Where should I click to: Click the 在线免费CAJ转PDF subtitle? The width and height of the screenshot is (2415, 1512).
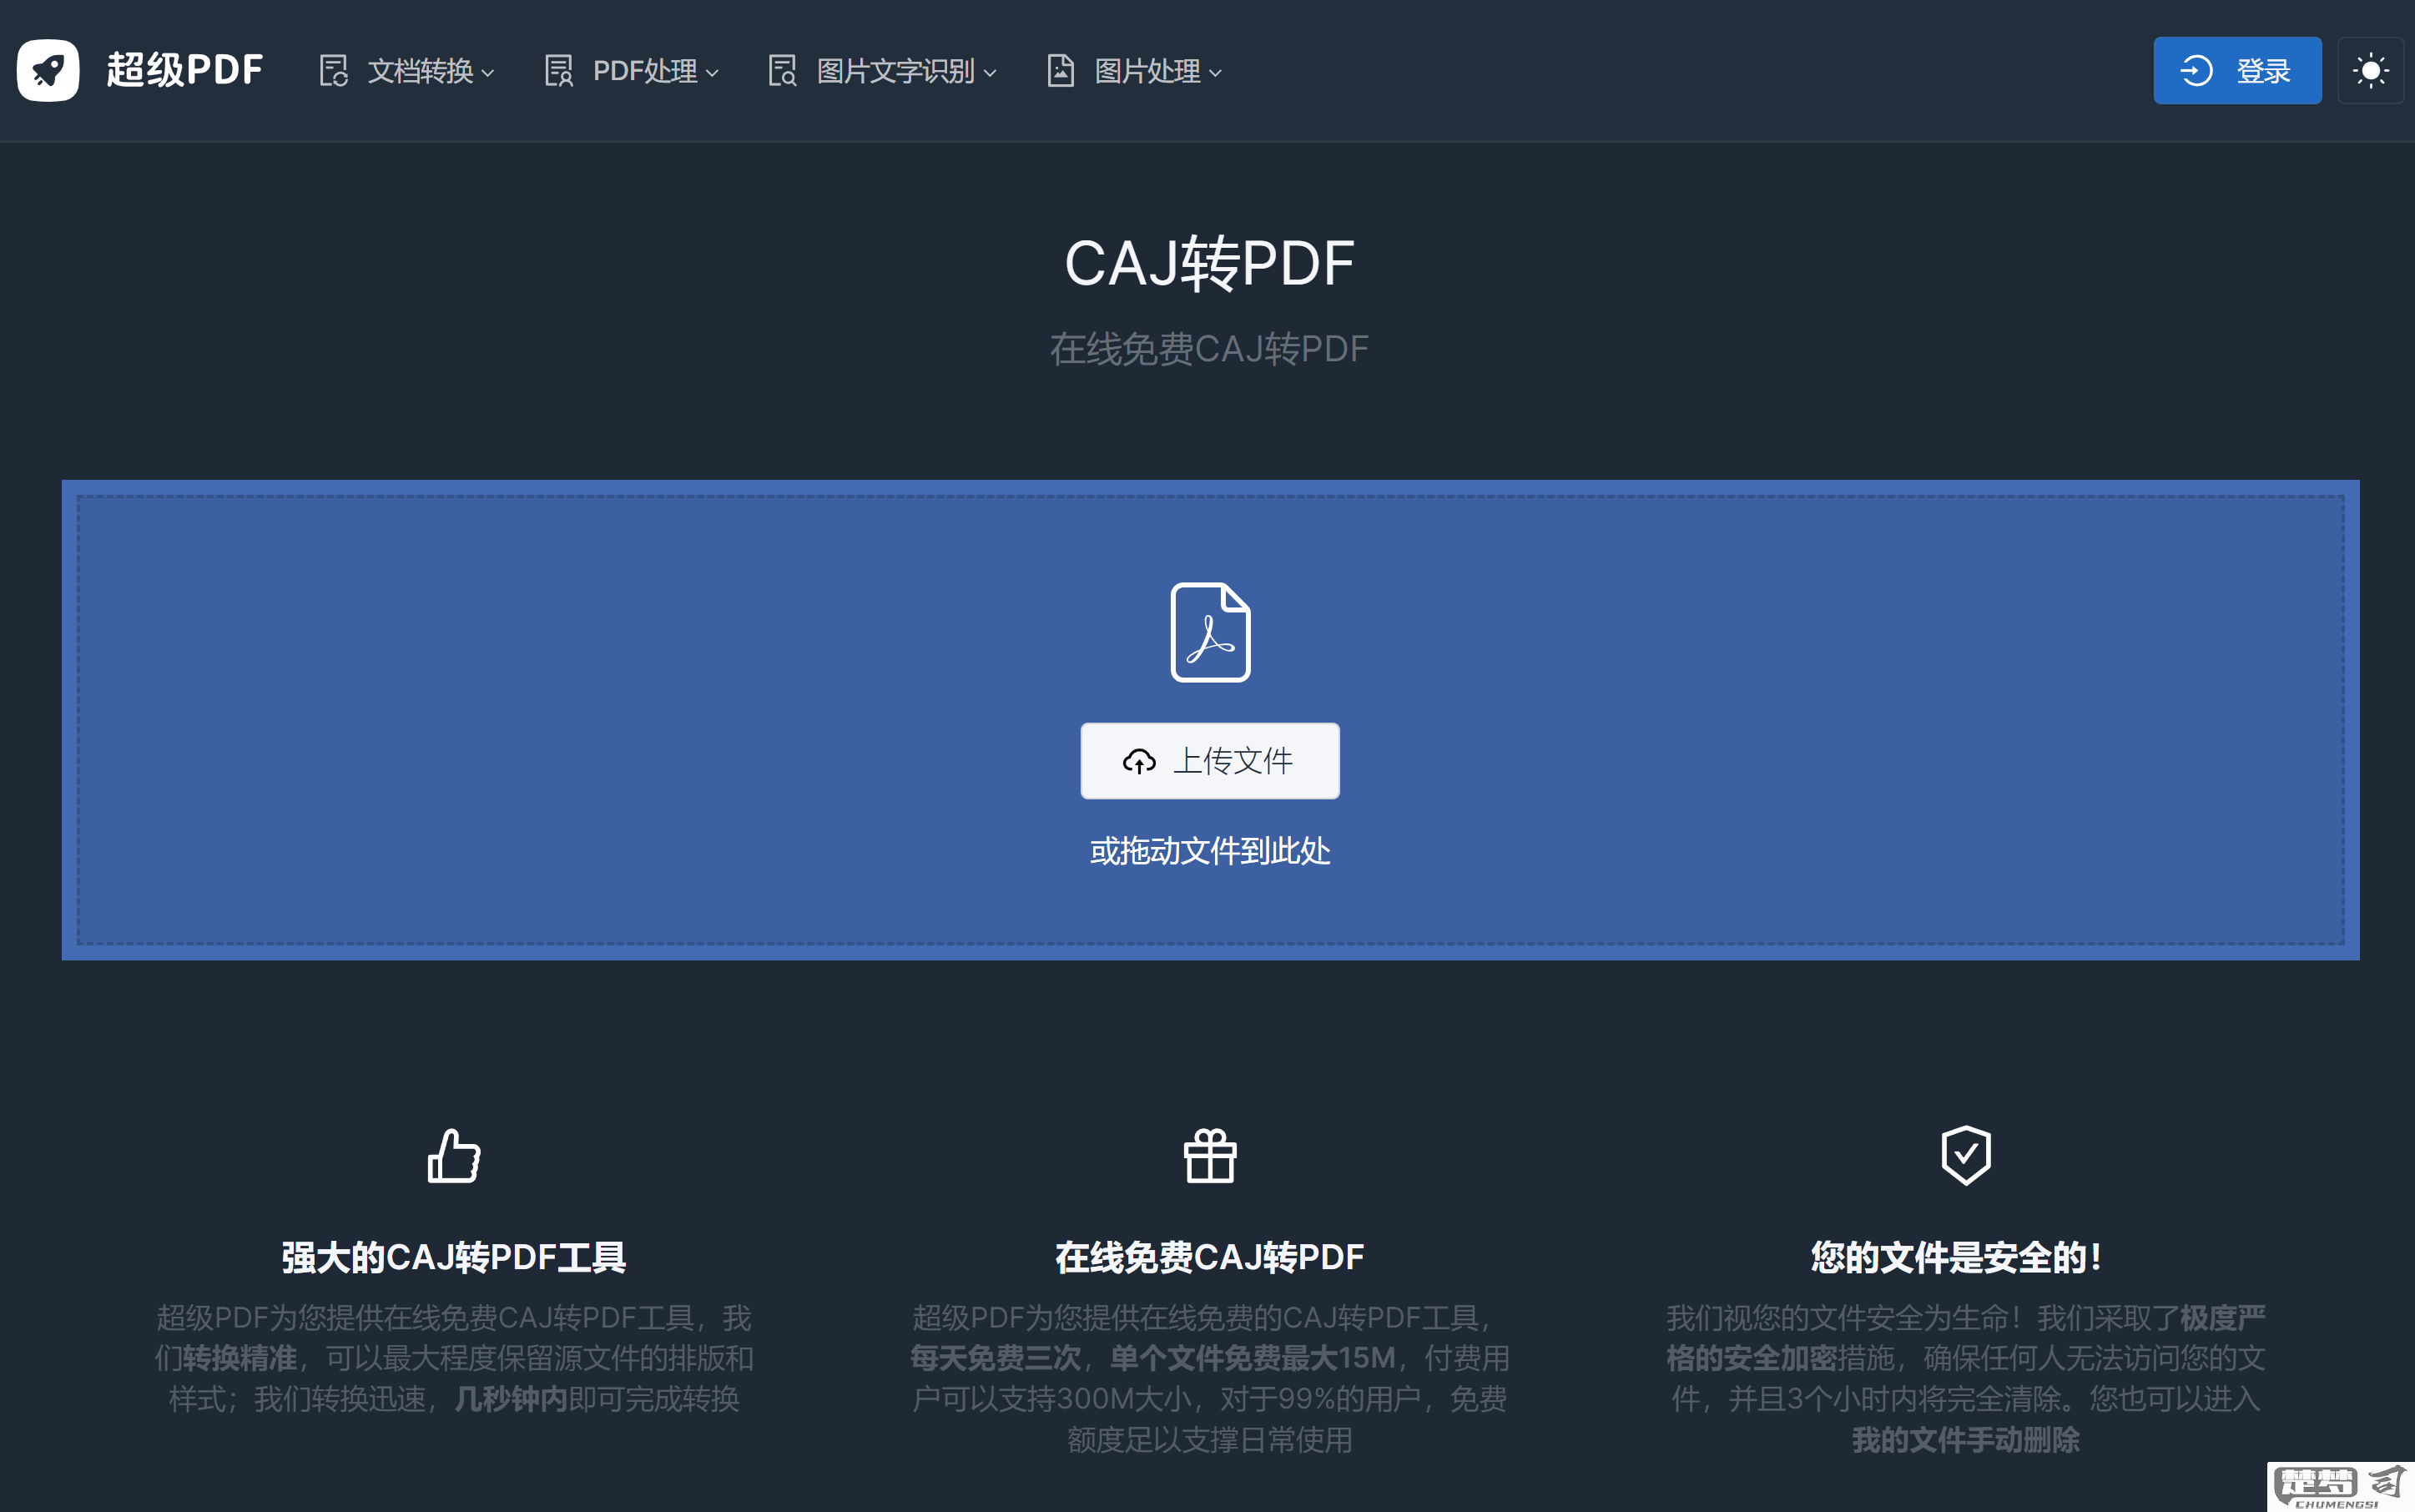(x=1209, y=349)
